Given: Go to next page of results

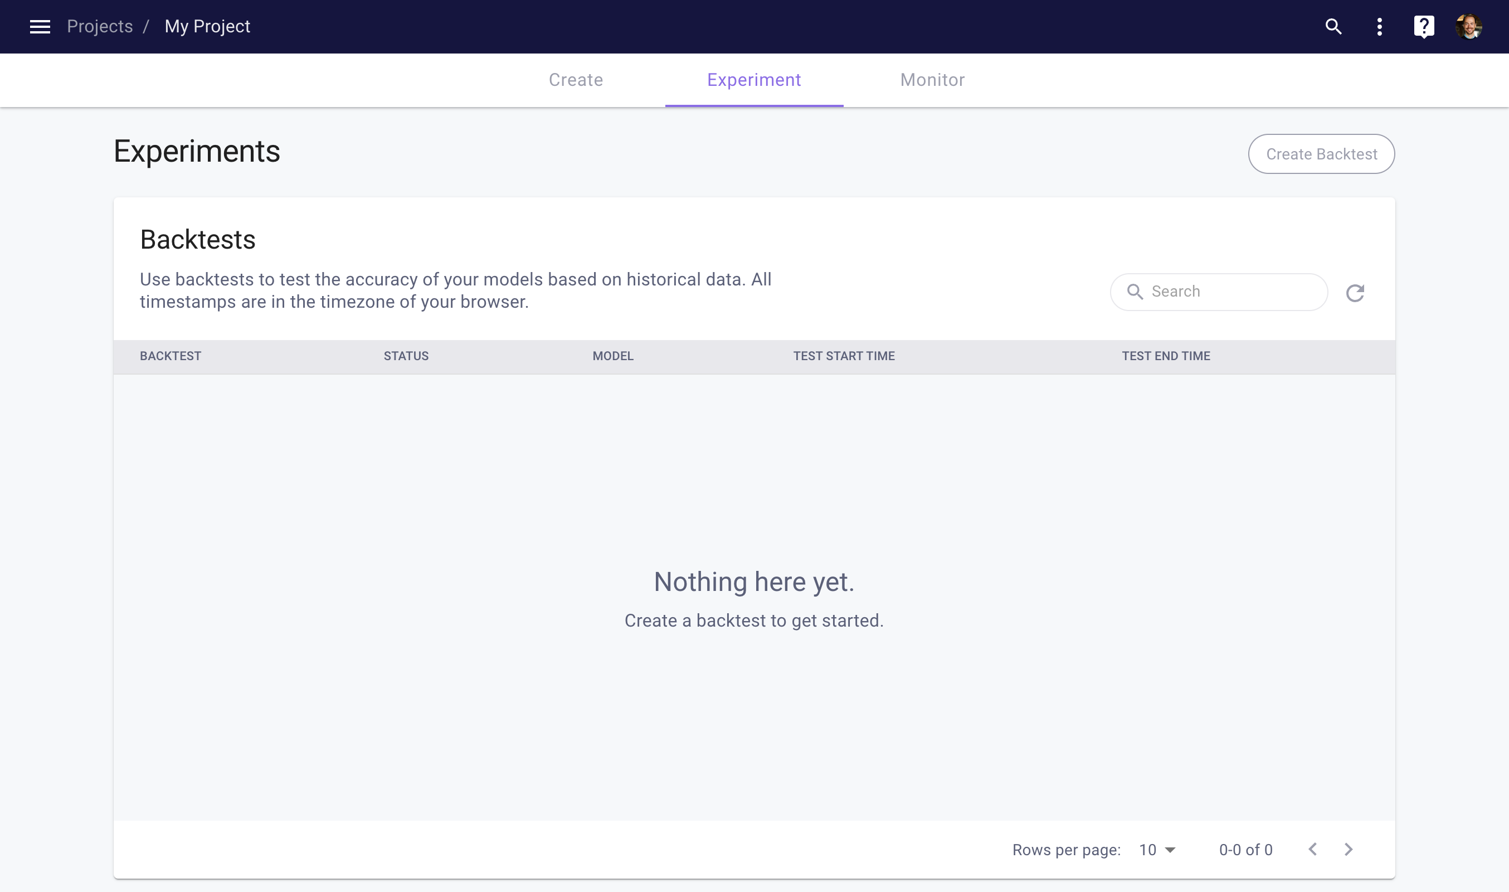Looking at the screenshot, I should click(1349, 849).
